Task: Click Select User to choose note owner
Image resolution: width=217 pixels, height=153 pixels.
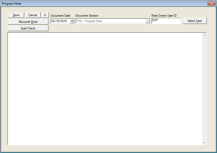Action: coord(195,21)
